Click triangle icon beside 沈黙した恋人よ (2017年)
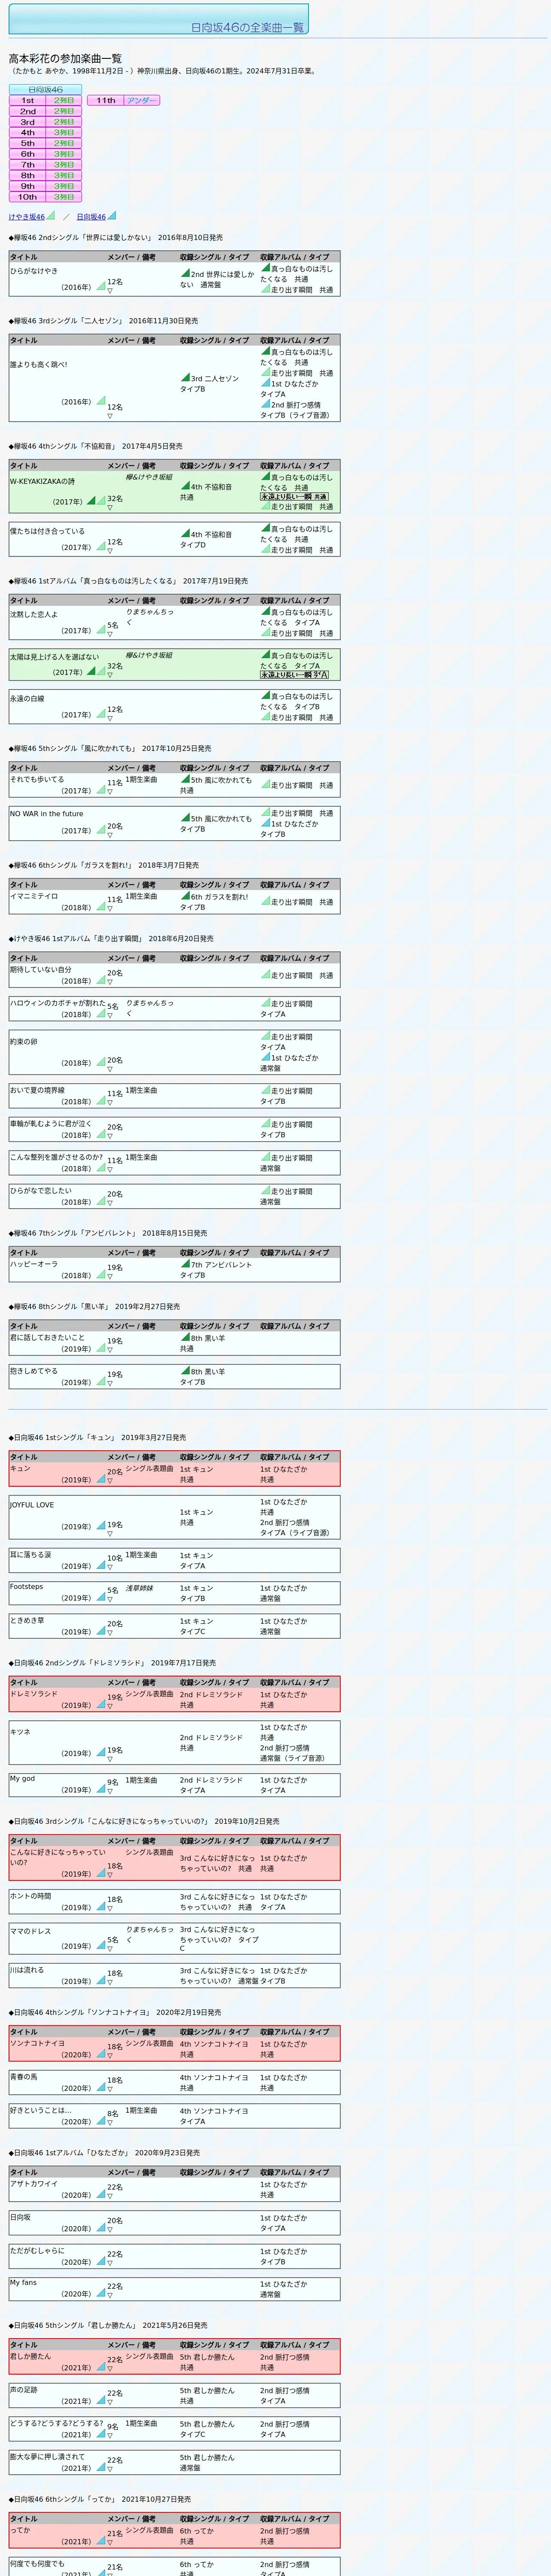 click(101, 630)
